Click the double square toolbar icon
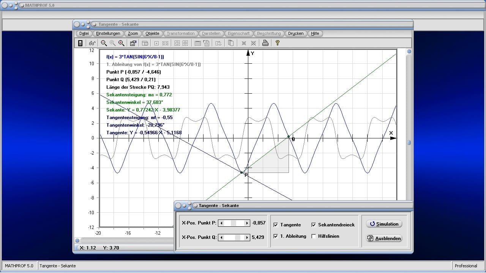The image size is (486, 273). (165, 43)
